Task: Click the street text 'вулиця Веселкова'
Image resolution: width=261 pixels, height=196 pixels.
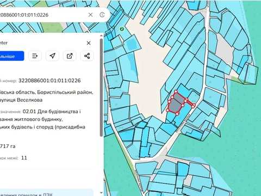Action: pos(21,100)
